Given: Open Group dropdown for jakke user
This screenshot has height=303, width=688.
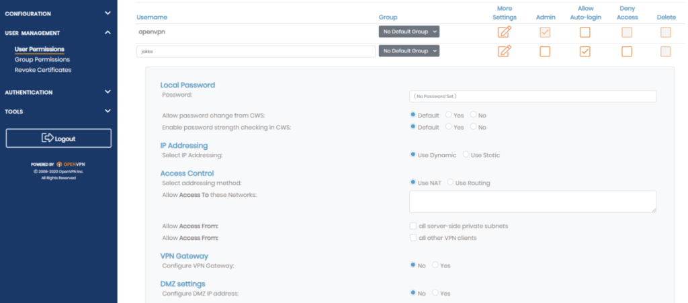Looking at the screenshot, I should tap(409, 51).
